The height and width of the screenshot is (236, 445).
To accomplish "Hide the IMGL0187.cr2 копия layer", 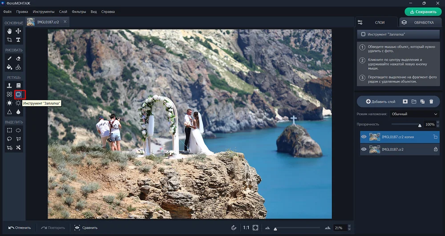I will 364,137.
